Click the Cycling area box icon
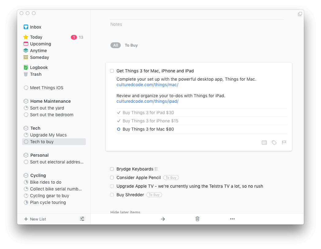Image resolution: width=321 pixels, height=249 pixels. pyautogui.click(x=26, y=175)
